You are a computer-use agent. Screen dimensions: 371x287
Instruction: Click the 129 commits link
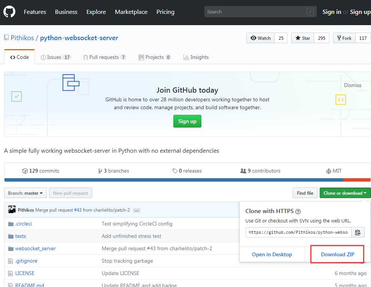click(x=41, y=171)
